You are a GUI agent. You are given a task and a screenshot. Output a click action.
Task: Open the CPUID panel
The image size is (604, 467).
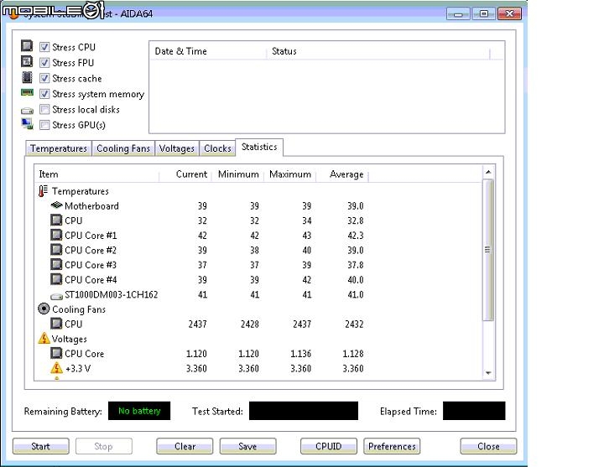coord(329,446)
